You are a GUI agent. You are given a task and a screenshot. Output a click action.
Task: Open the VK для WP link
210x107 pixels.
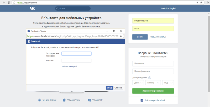(x=97, y=100)
